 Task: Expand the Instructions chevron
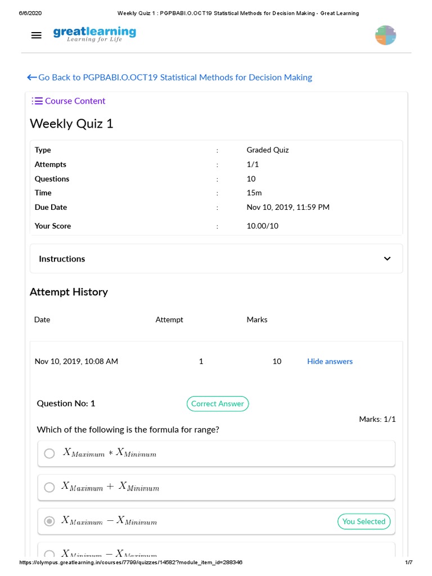387,259
